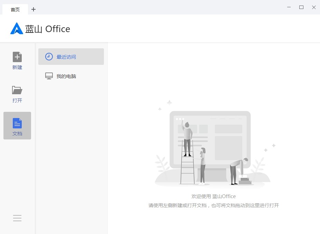
Task: Click the 蓝山 Office title text
Action: tap(48, 29)
